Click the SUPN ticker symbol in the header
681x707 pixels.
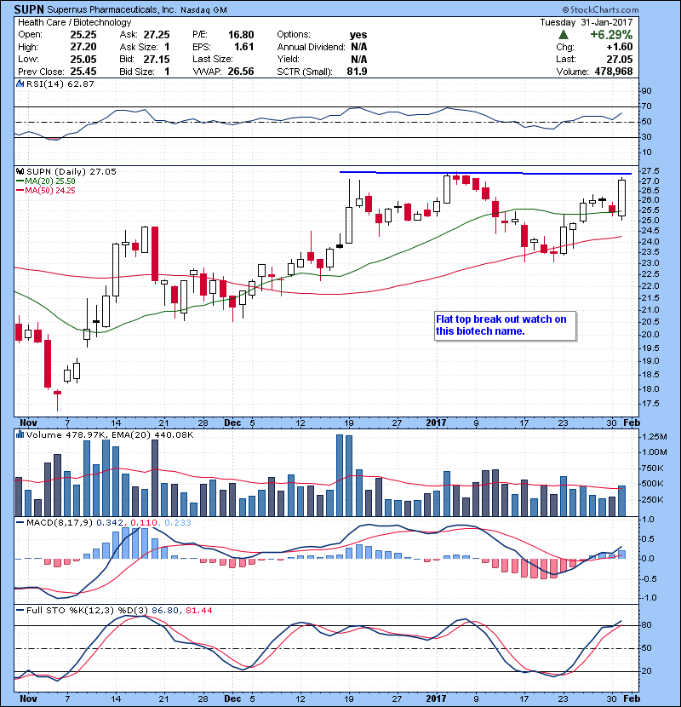(29, 9)
